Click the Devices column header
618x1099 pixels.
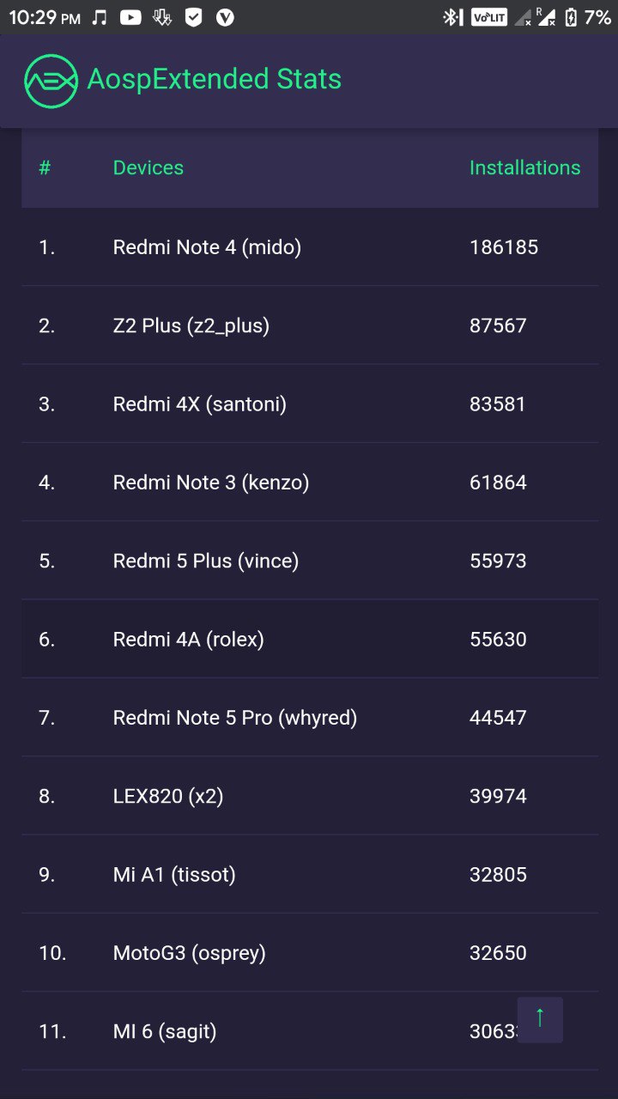pyautogui.click(x=148, y=167)
